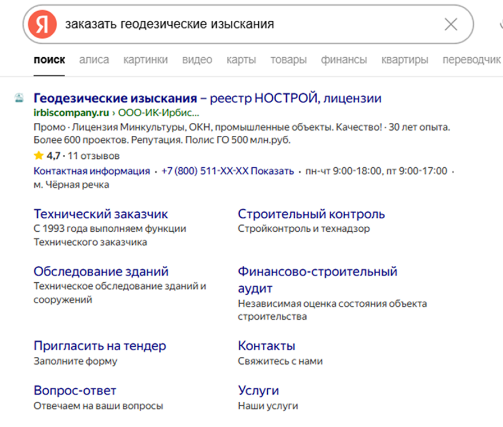Image resolution: width=503 pixels, height=427 pixels.
Task: Switch to the картинки tab
Action: point(145,59)
